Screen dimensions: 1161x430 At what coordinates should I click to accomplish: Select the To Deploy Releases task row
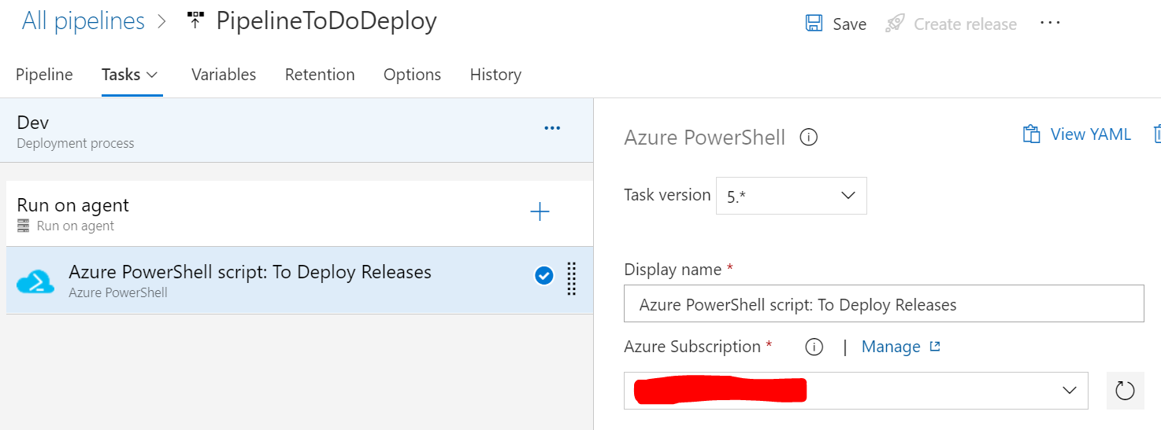click(299, 280)
